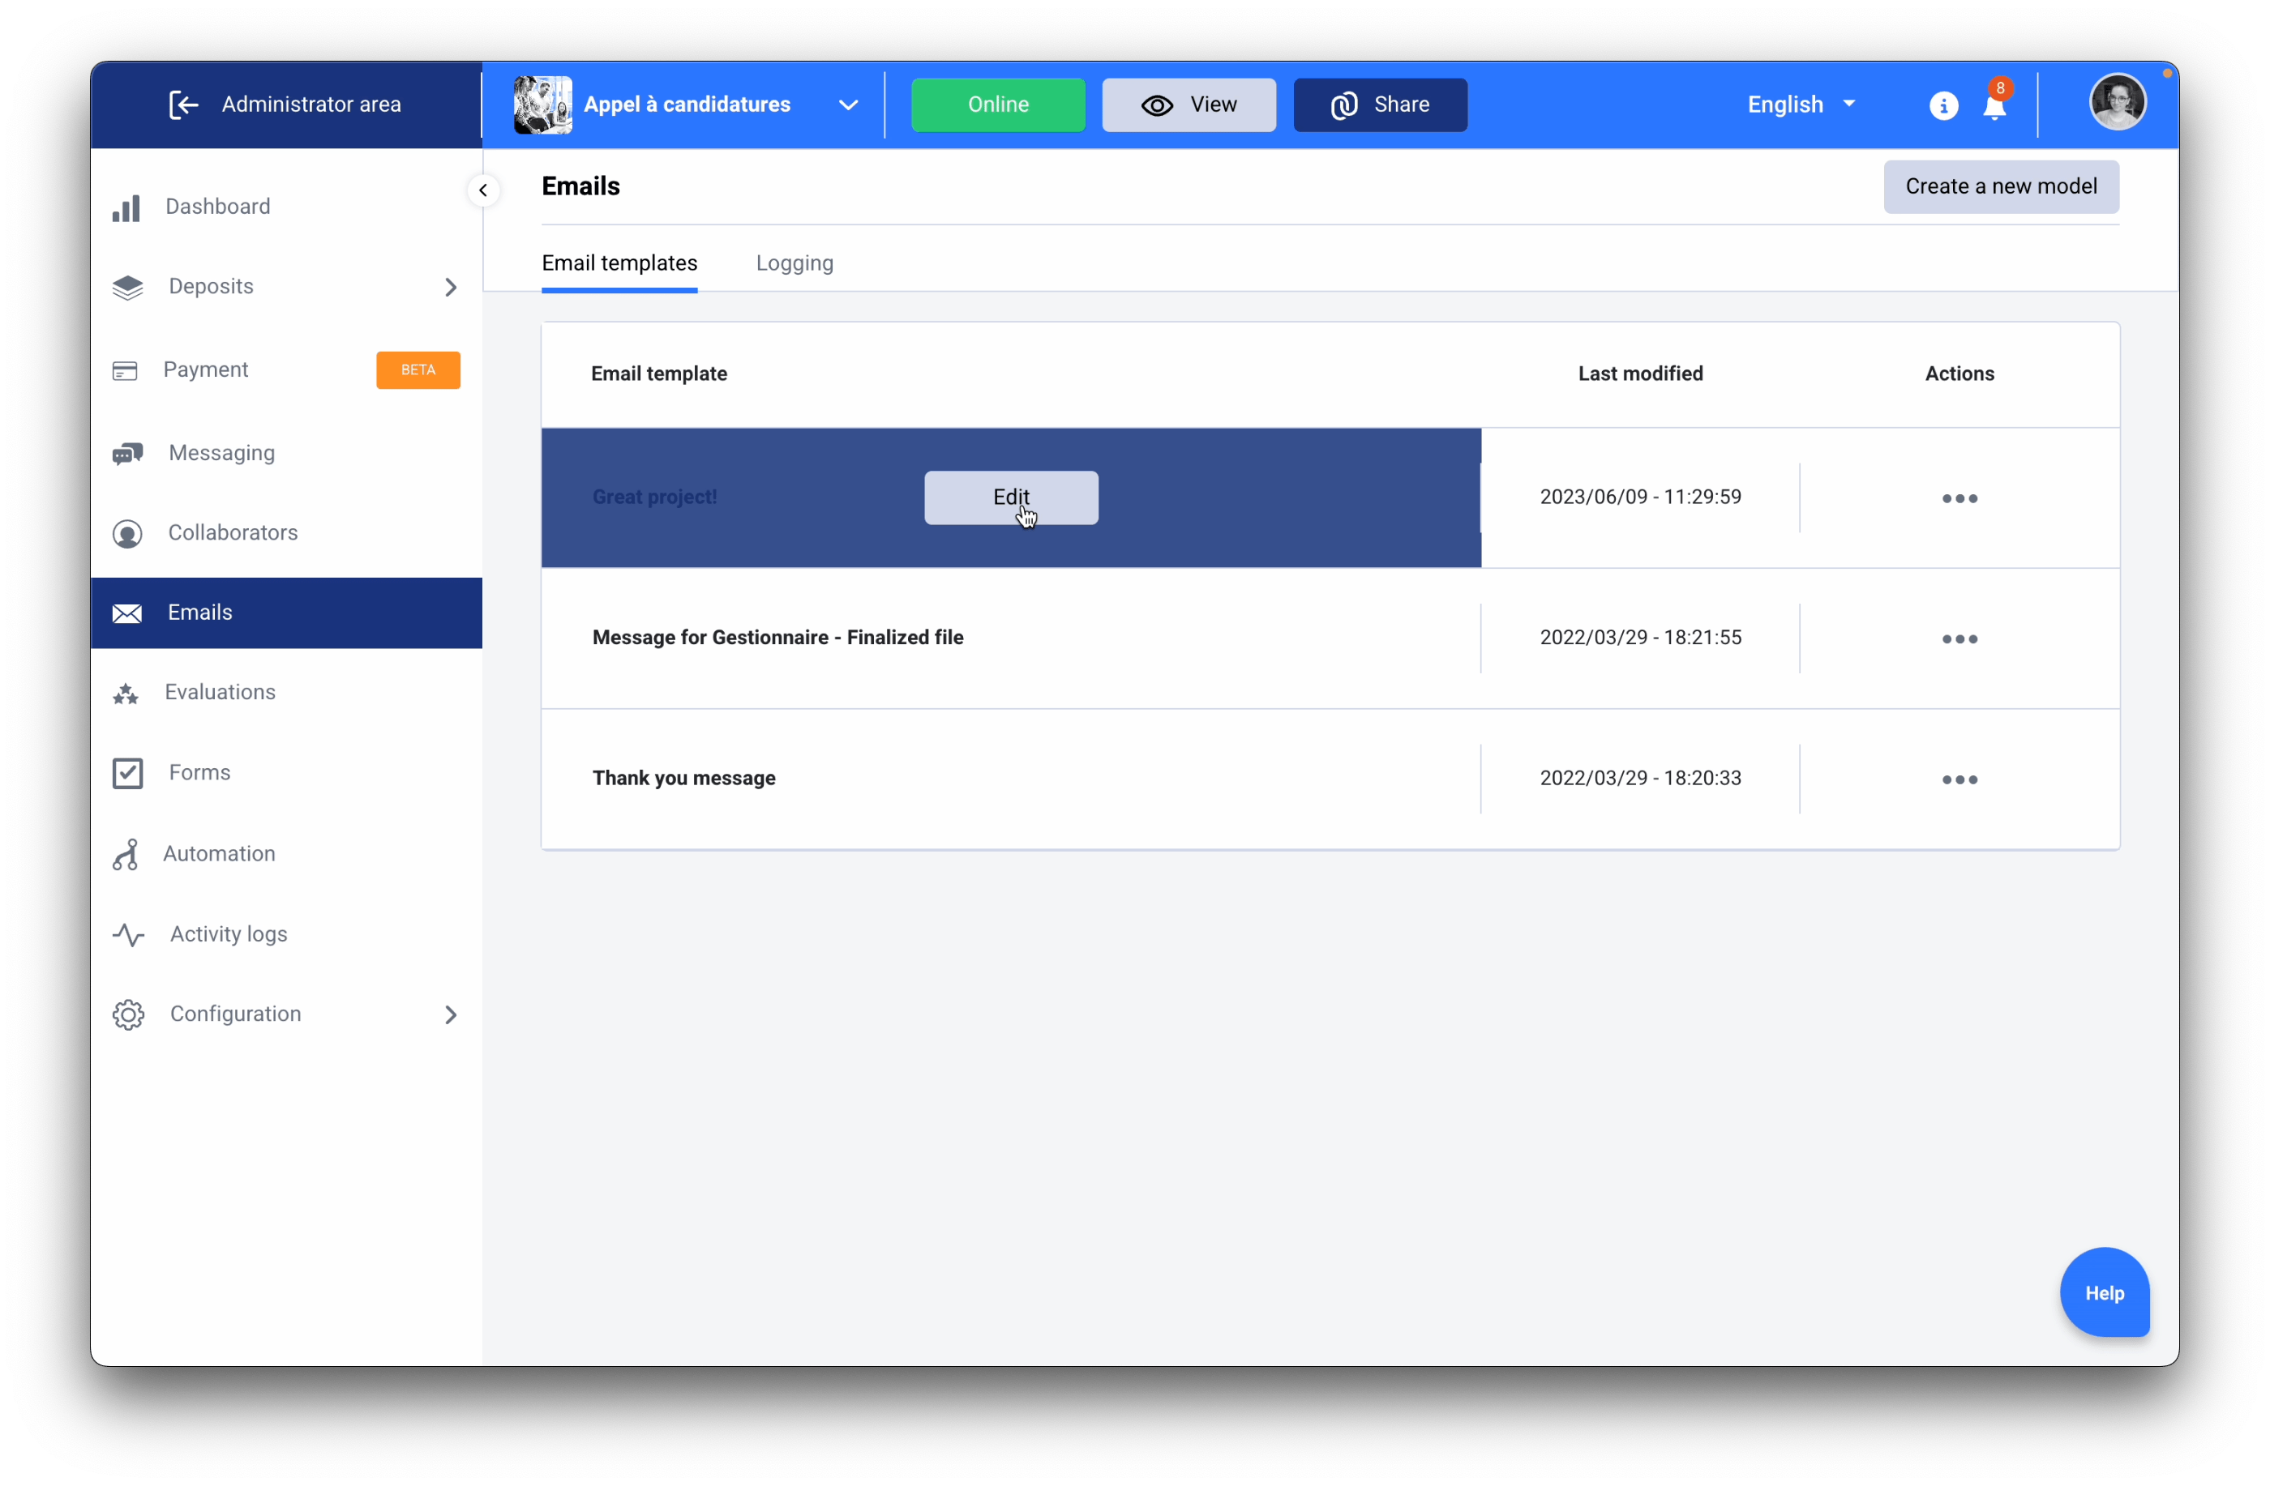This screenshot has height=1486, width=2270.
Task: Click Create a new model
Action: [2001, 187]
